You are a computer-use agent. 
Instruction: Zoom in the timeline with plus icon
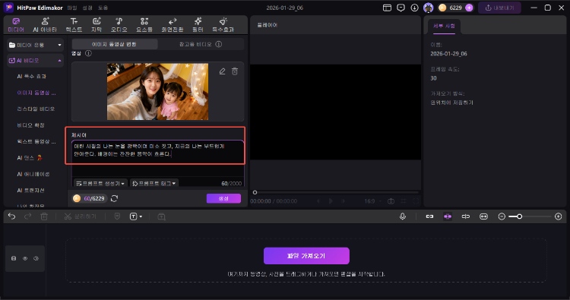[559, 216]
